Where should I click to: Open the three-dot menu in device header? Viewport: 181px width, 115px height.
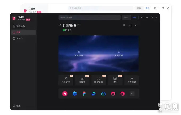pyautogui.click(x=136, y=25)
